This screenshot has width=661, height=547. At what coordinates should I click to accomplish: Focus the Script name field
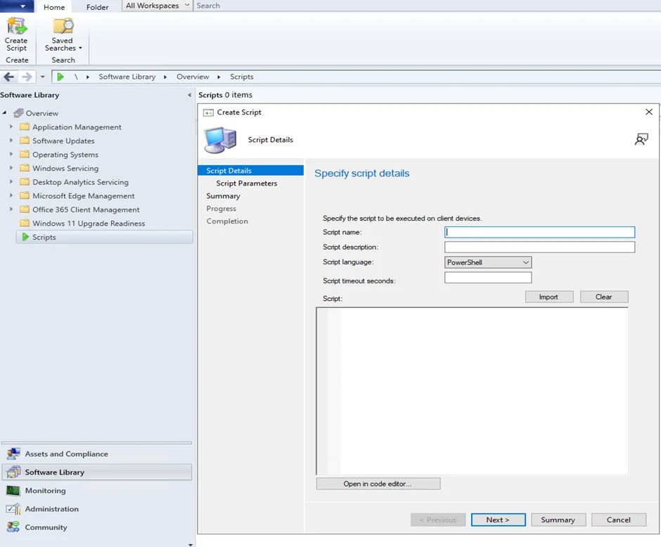pyautogui.click(x=539, y=232)
